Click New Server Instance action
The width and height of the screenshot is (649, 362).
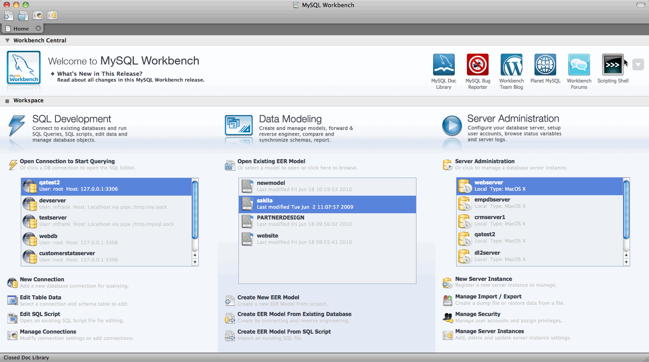[484, 279]
